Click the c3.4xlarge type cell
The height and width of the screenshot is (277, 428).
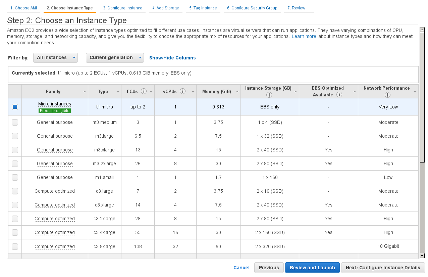[105, 232]
